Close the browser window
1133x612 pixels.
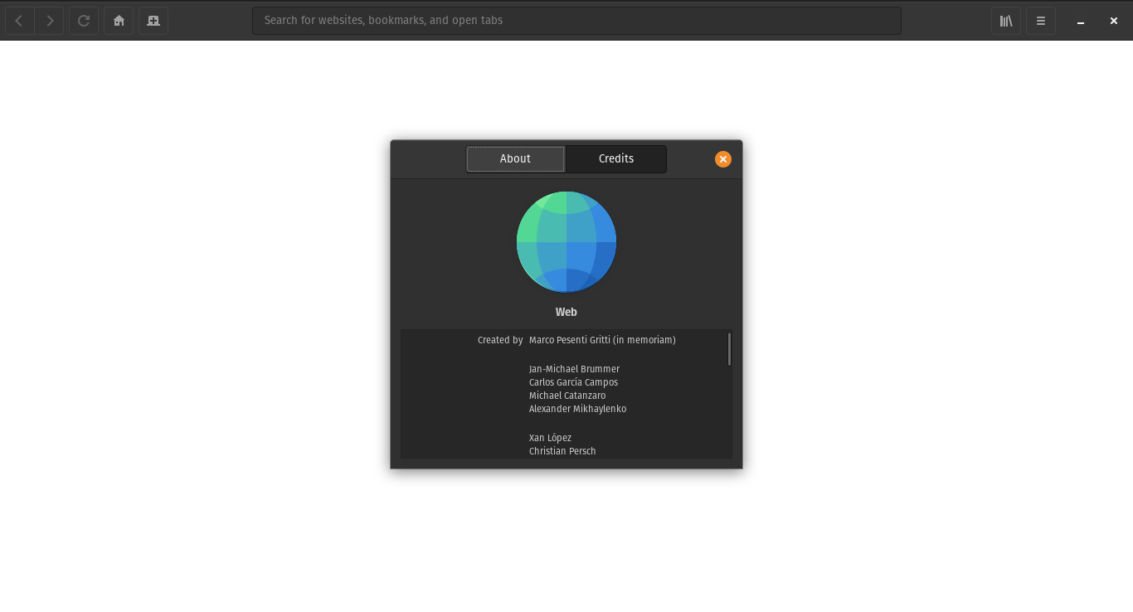click(1114, 21)
